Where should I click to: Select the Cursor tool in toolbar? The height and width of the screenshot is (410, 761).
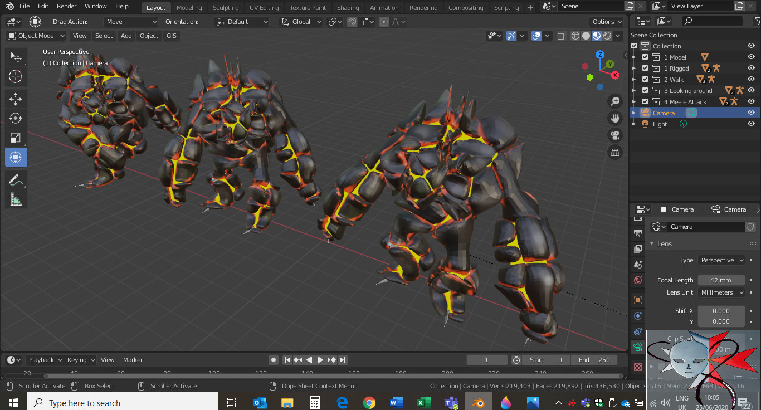coord(16,77)
